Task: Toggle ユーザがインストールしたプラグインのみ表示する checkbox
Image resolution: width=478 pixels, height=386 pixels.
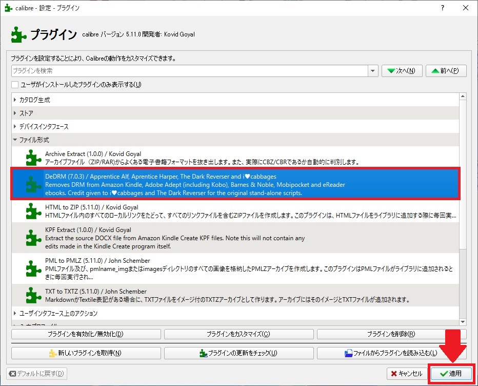Action: (15, 85)
